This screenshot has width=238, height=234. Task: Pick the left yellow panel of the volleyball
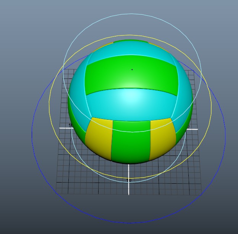tap(99, 138)
